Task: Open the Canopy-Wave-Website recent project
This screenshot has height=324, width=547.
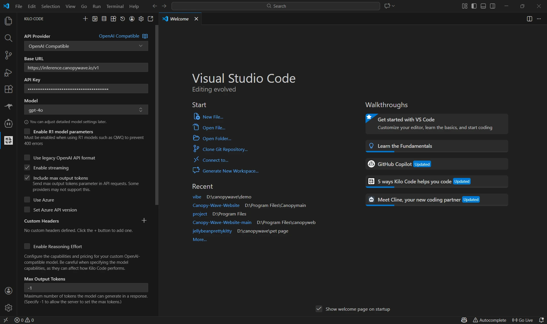Action: 216,205
